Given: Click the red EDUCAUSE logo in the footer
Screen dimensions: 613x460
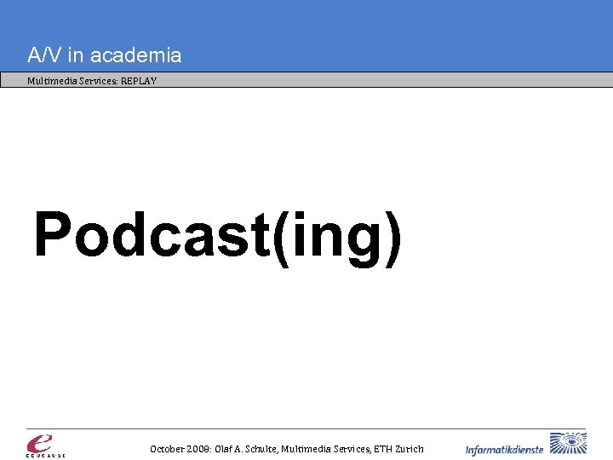Looking at the screenshot, I should coord(45,446).
